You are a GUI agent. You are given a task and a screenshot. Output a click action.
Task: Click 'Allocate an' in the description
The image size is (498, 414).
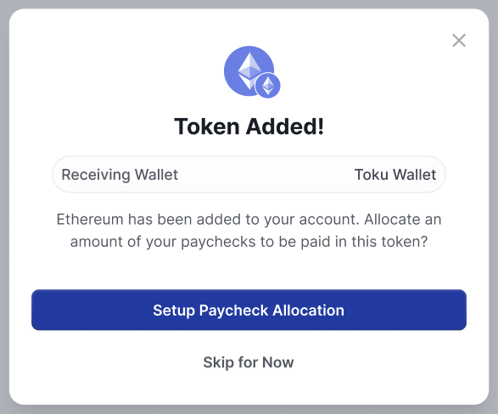click(x=403, y=220)
